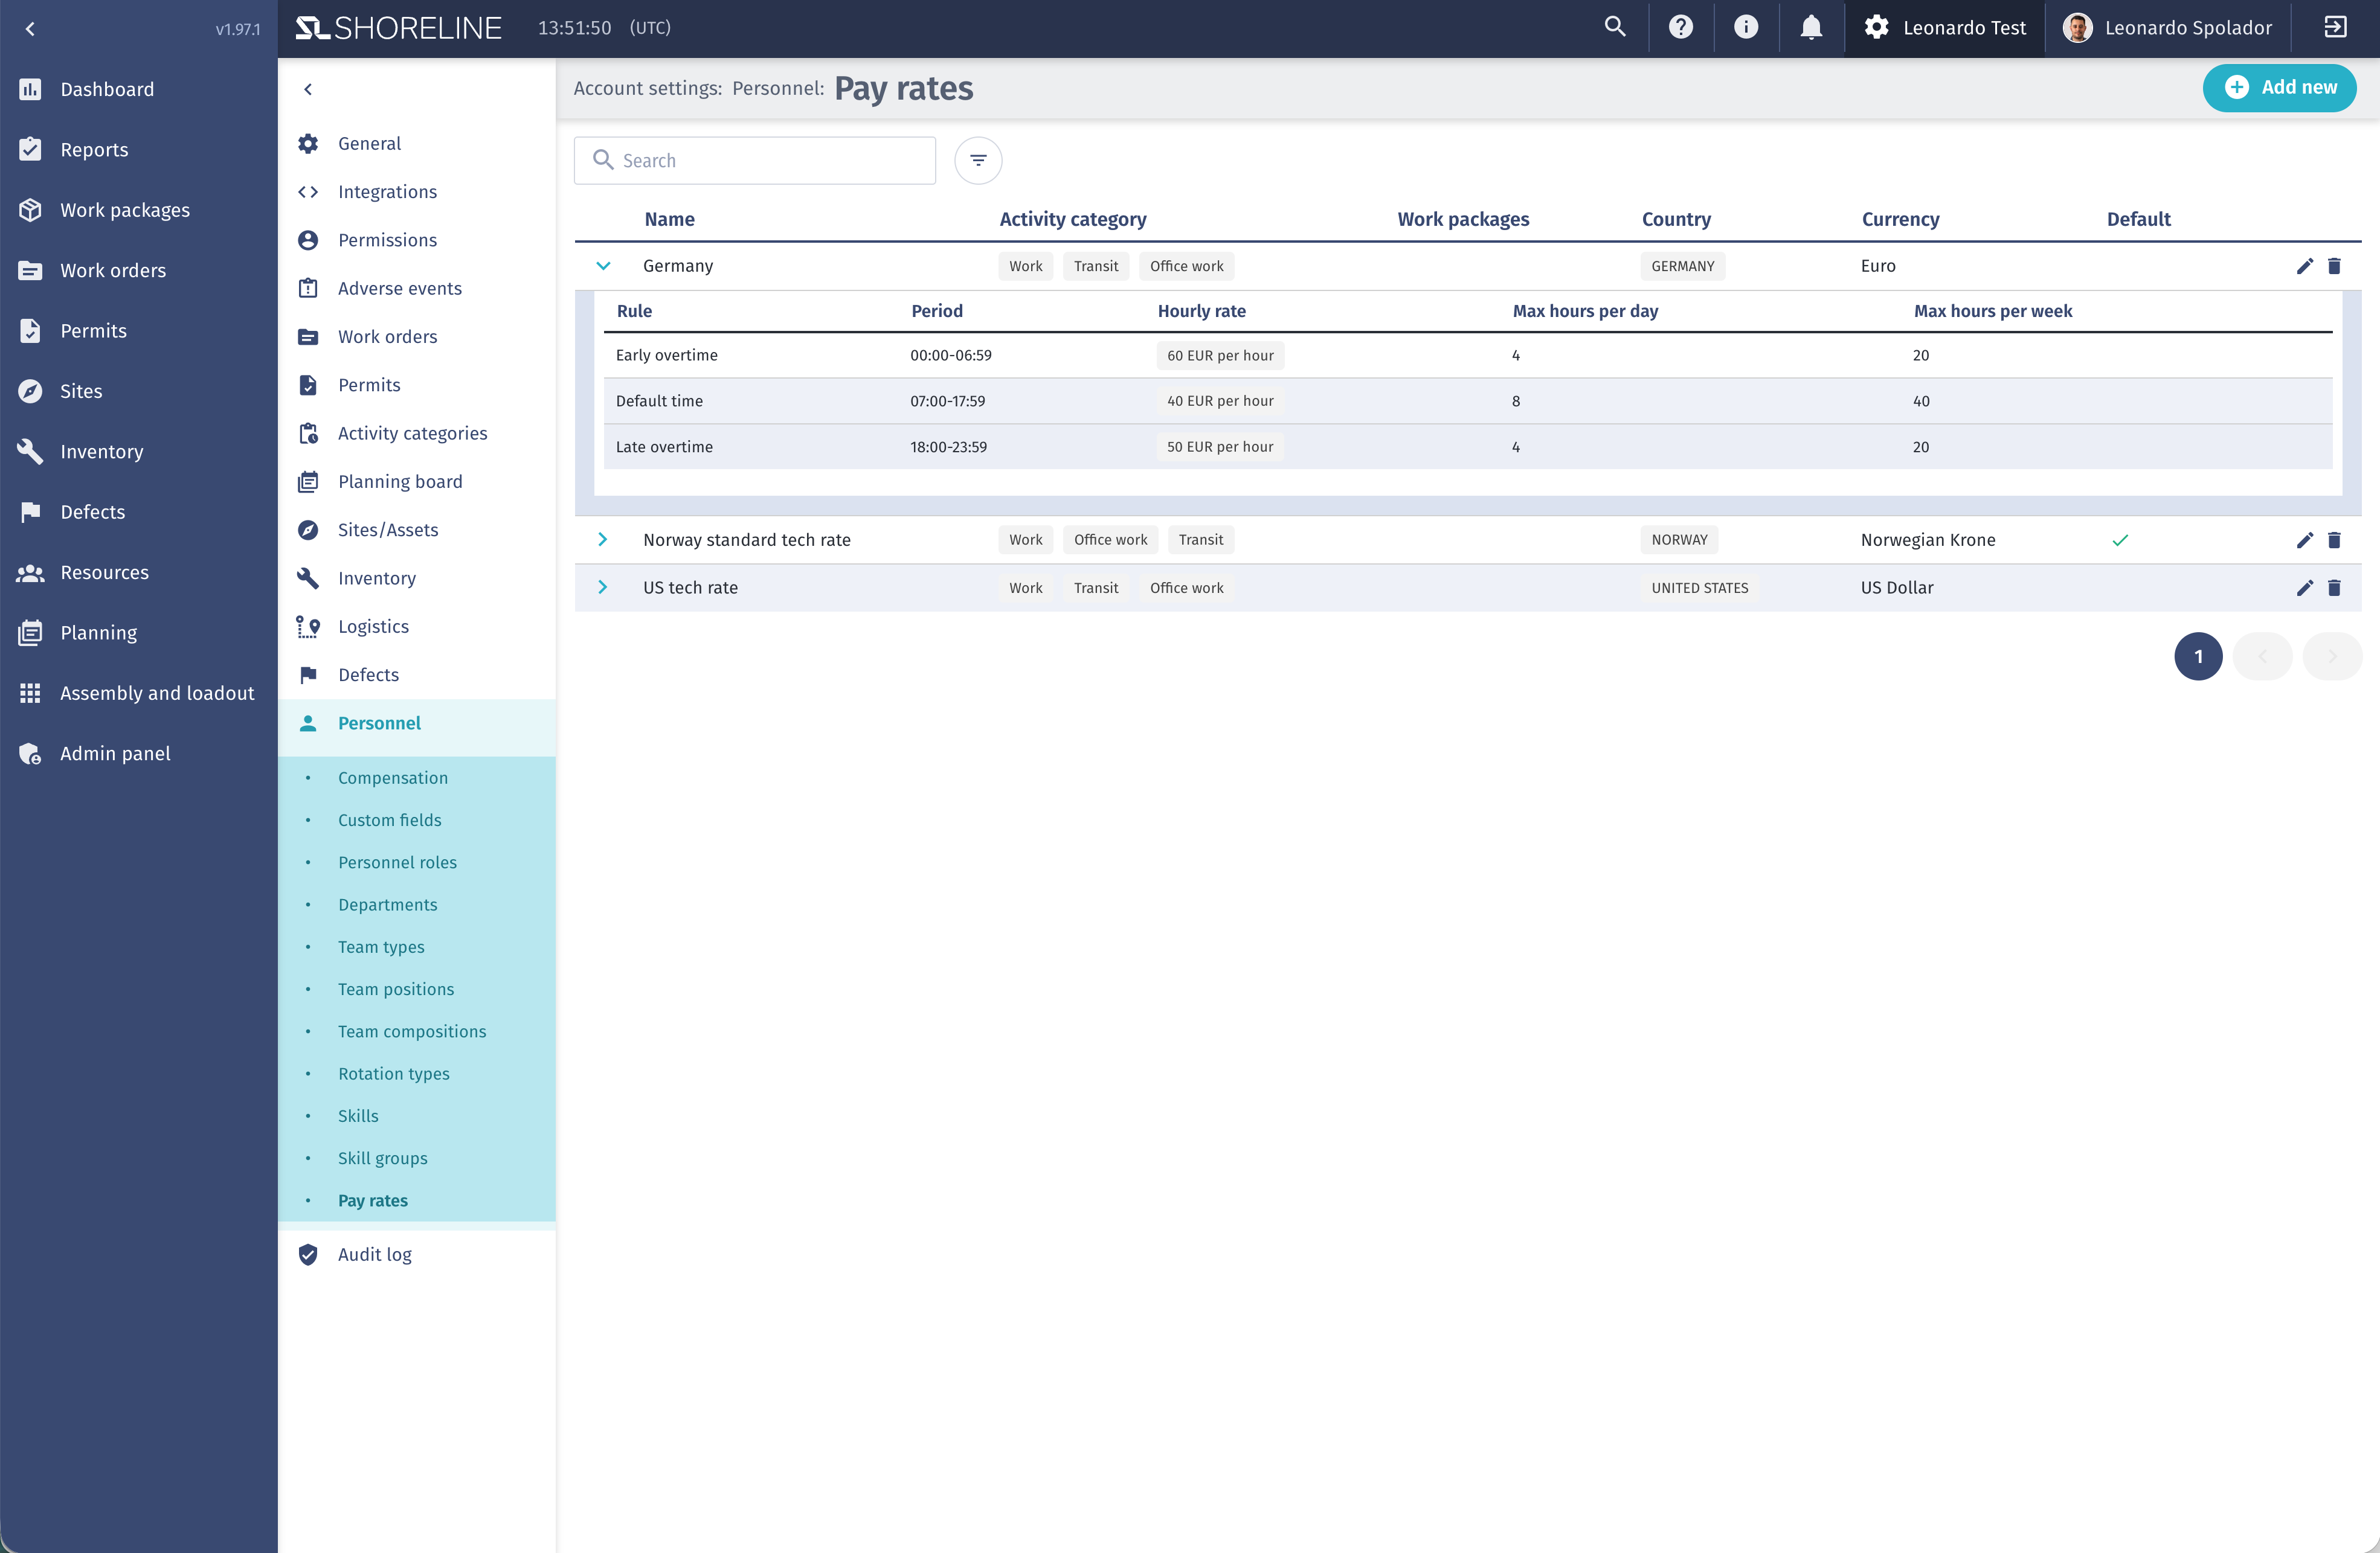The image size is (2380, 1553).
Task: Edit the Germany pay rate
Action: point(2305,266)
